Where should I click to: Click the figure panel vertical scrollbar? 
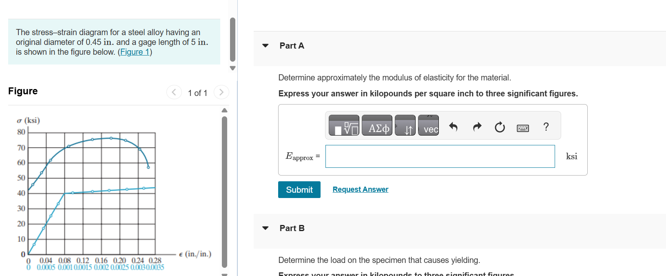tap(224, 192)
